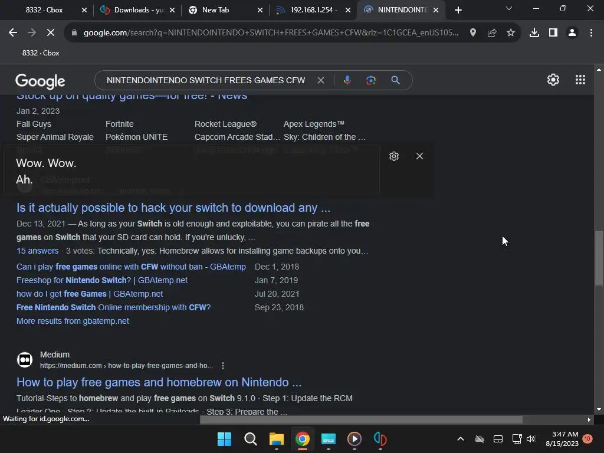Screen dimensions: 604x453
Task: Click the vertical page scrollbar thumb
Action: coord(599,258)
